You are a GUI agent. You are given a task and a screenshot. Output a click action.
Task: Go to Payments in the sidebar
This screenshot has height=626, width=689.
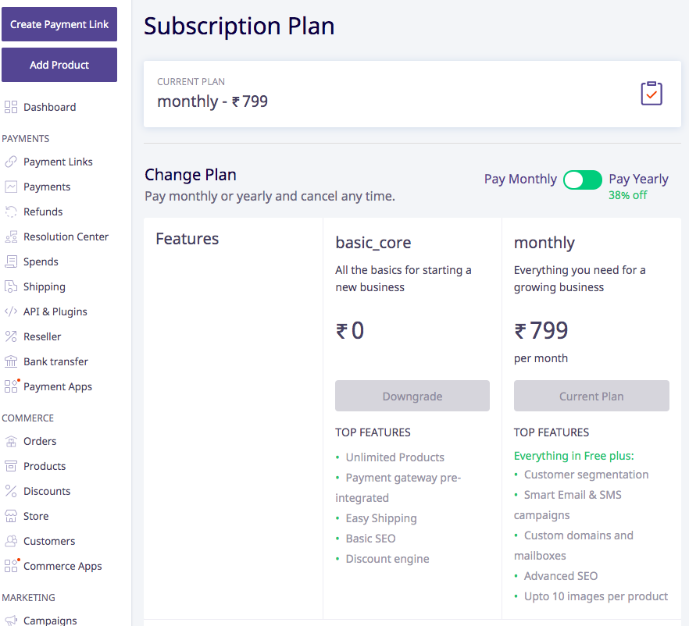47,187
